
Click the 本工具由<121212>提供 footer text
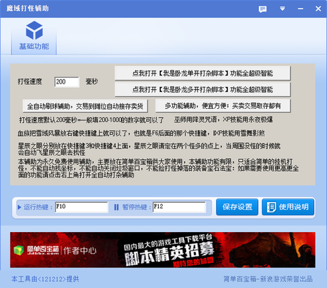click(x=45, y=279)
